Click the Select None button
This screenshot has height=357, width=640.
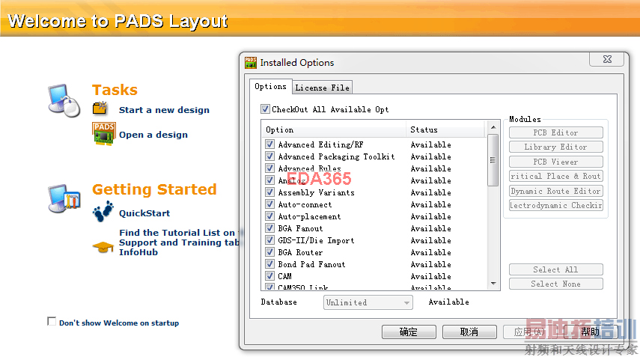(x=556, y=284)
